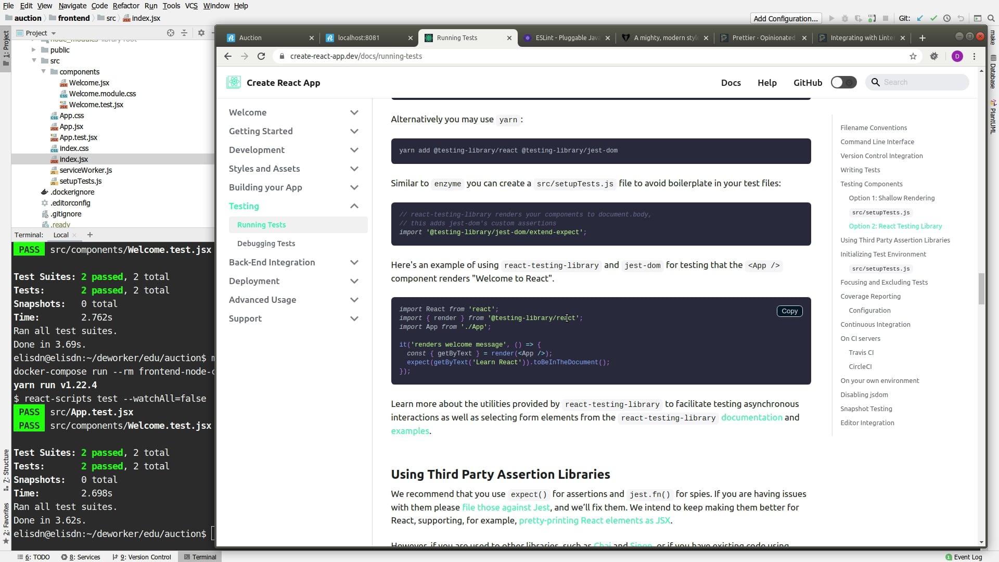Open the File menu
The image size is (999, 562).
tap(8, 6)
